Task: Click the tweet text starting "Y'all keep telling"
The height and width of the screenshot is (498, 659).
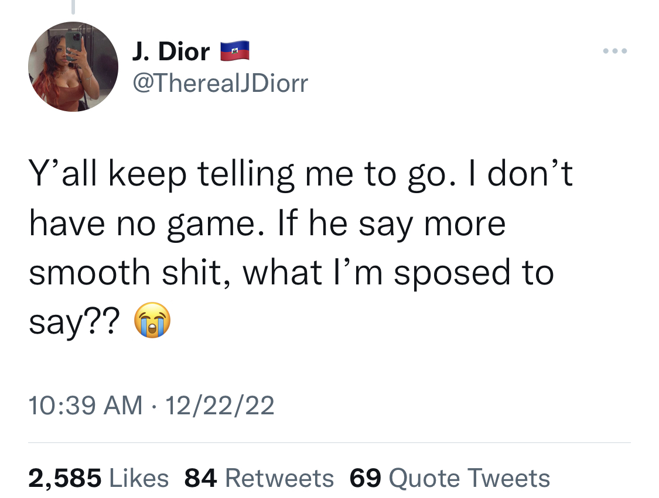Action: (301, 248)
